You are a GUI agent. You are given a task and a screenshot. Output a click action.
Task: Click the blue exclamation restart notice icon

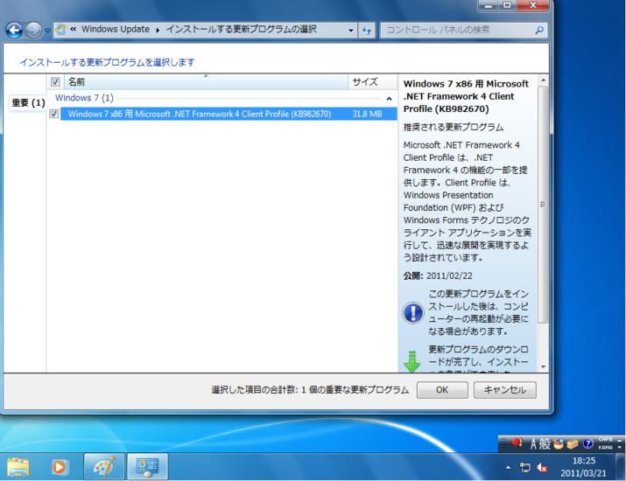click(413, 312)
